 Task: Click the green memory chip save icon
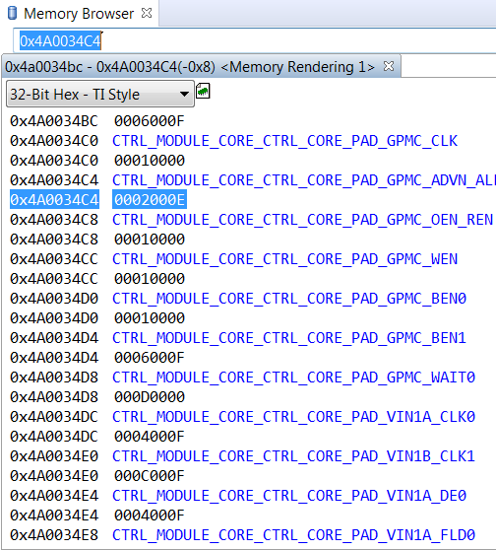tap(203, 91)
